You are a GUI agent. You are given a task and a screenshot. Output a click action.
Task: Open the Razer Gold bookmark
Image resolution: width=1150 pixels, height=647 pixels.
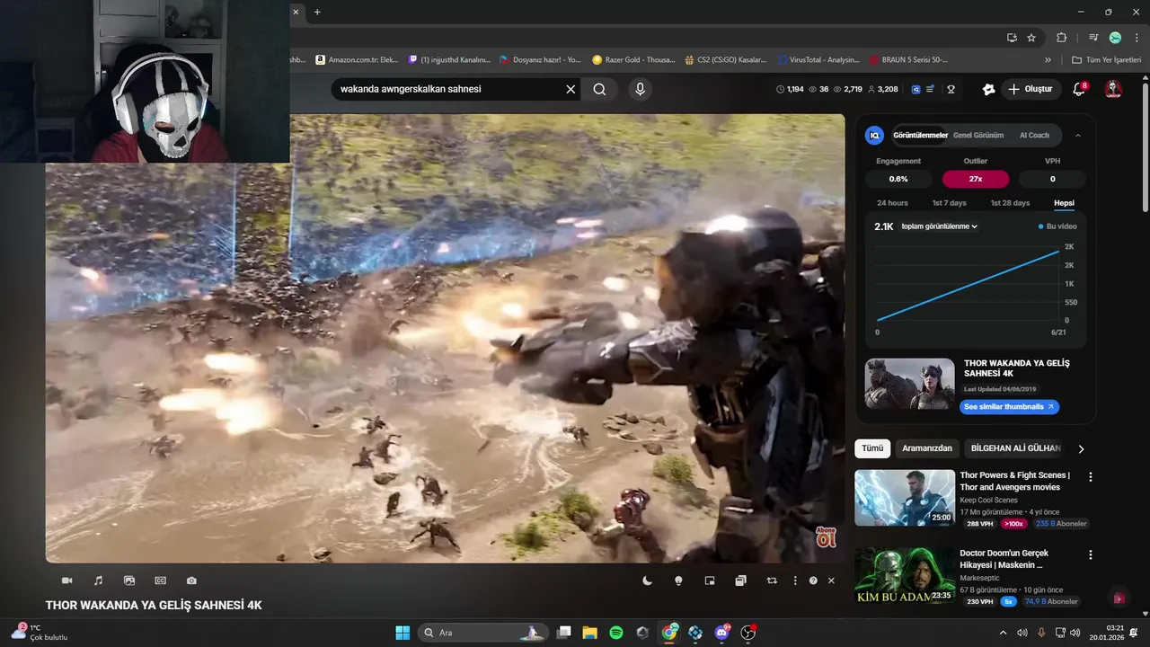pyautogui.click(x=633, y=60)
